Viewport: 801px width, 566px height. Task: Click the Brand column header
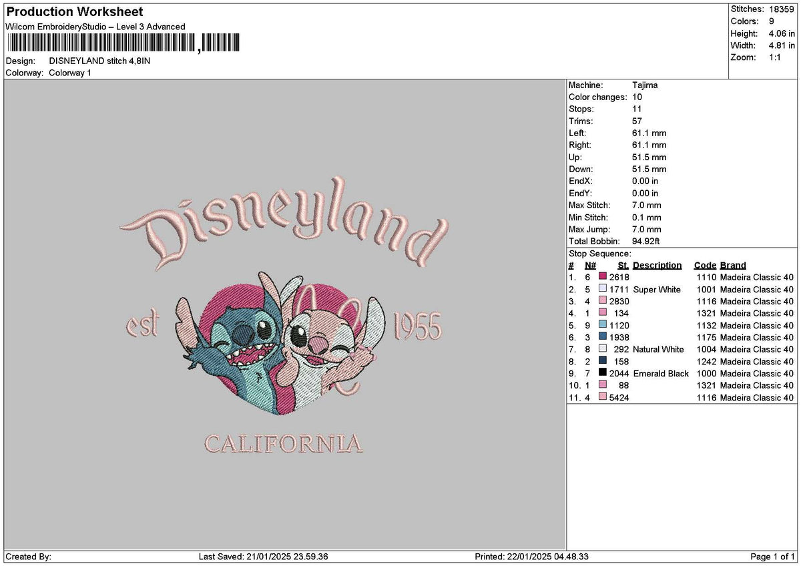[x=733, y=265]
